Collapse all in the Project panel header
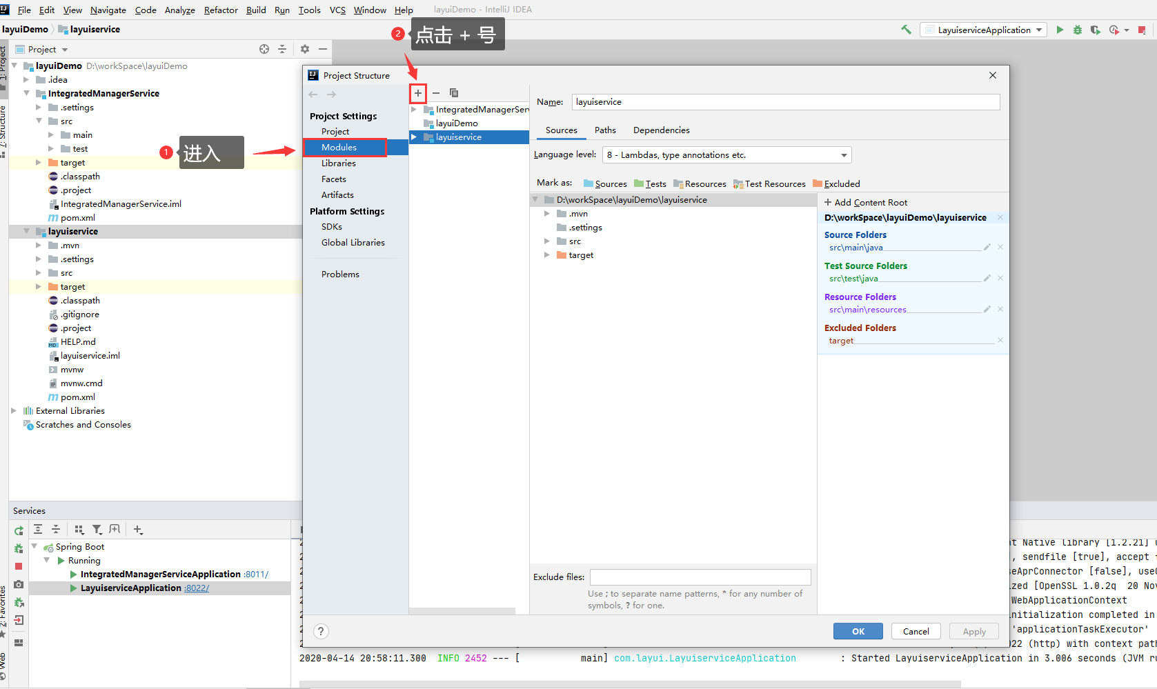 [282, 49]
